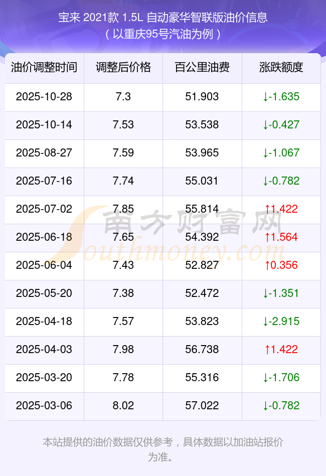Select the date 2025-03-20
This screenshot has height=476, width=326.
coord(44,378)
